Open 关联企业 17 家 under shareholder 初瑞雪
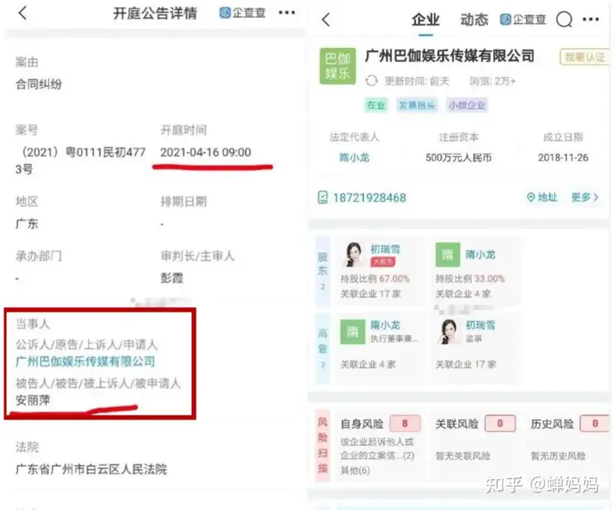Screen dimensions: 615x510 [370, 294]
